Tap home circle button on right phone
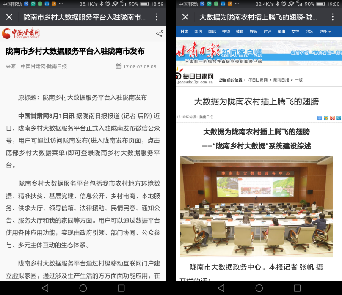342x295 pixels. point(259,288)
